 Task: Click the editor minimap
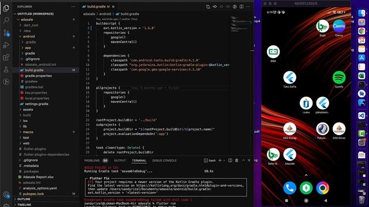point(241,25)
